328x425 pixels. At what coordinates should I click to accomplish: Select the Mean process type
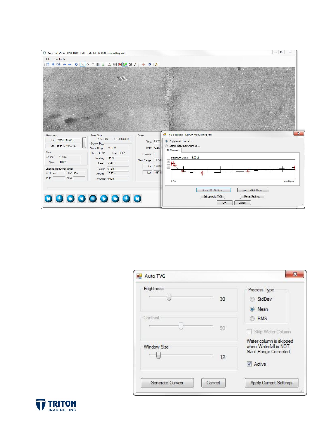point(252,309)
